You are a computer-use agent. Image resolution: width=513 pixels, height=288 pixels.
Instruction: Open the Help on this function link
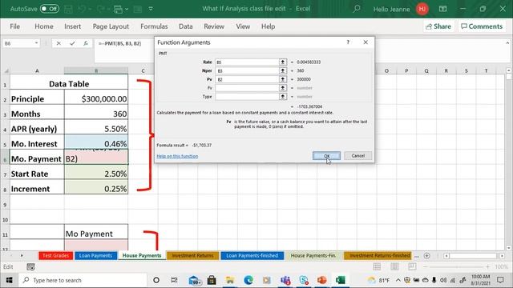coord(177,156)
